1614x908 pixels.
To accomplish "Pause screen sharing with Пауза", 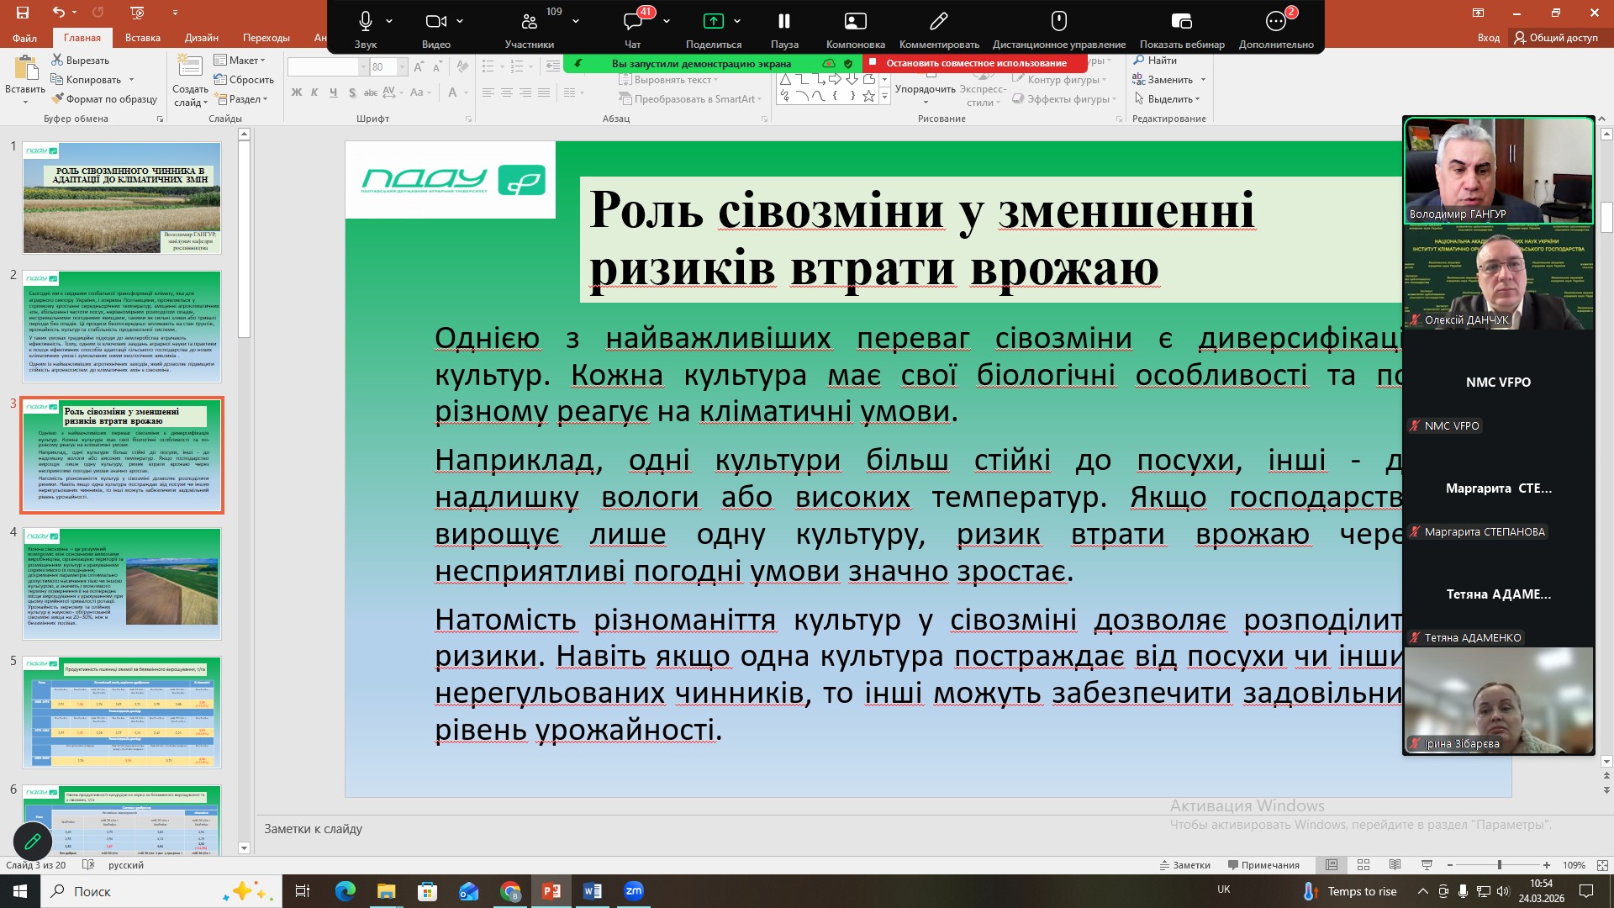I will click(x=783, y=22).
